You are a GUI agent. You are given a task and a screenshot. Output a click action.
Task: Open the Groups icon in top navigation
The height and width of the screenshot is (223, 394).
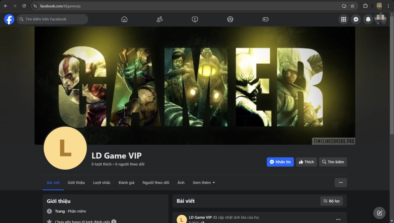tap(230, 19)
